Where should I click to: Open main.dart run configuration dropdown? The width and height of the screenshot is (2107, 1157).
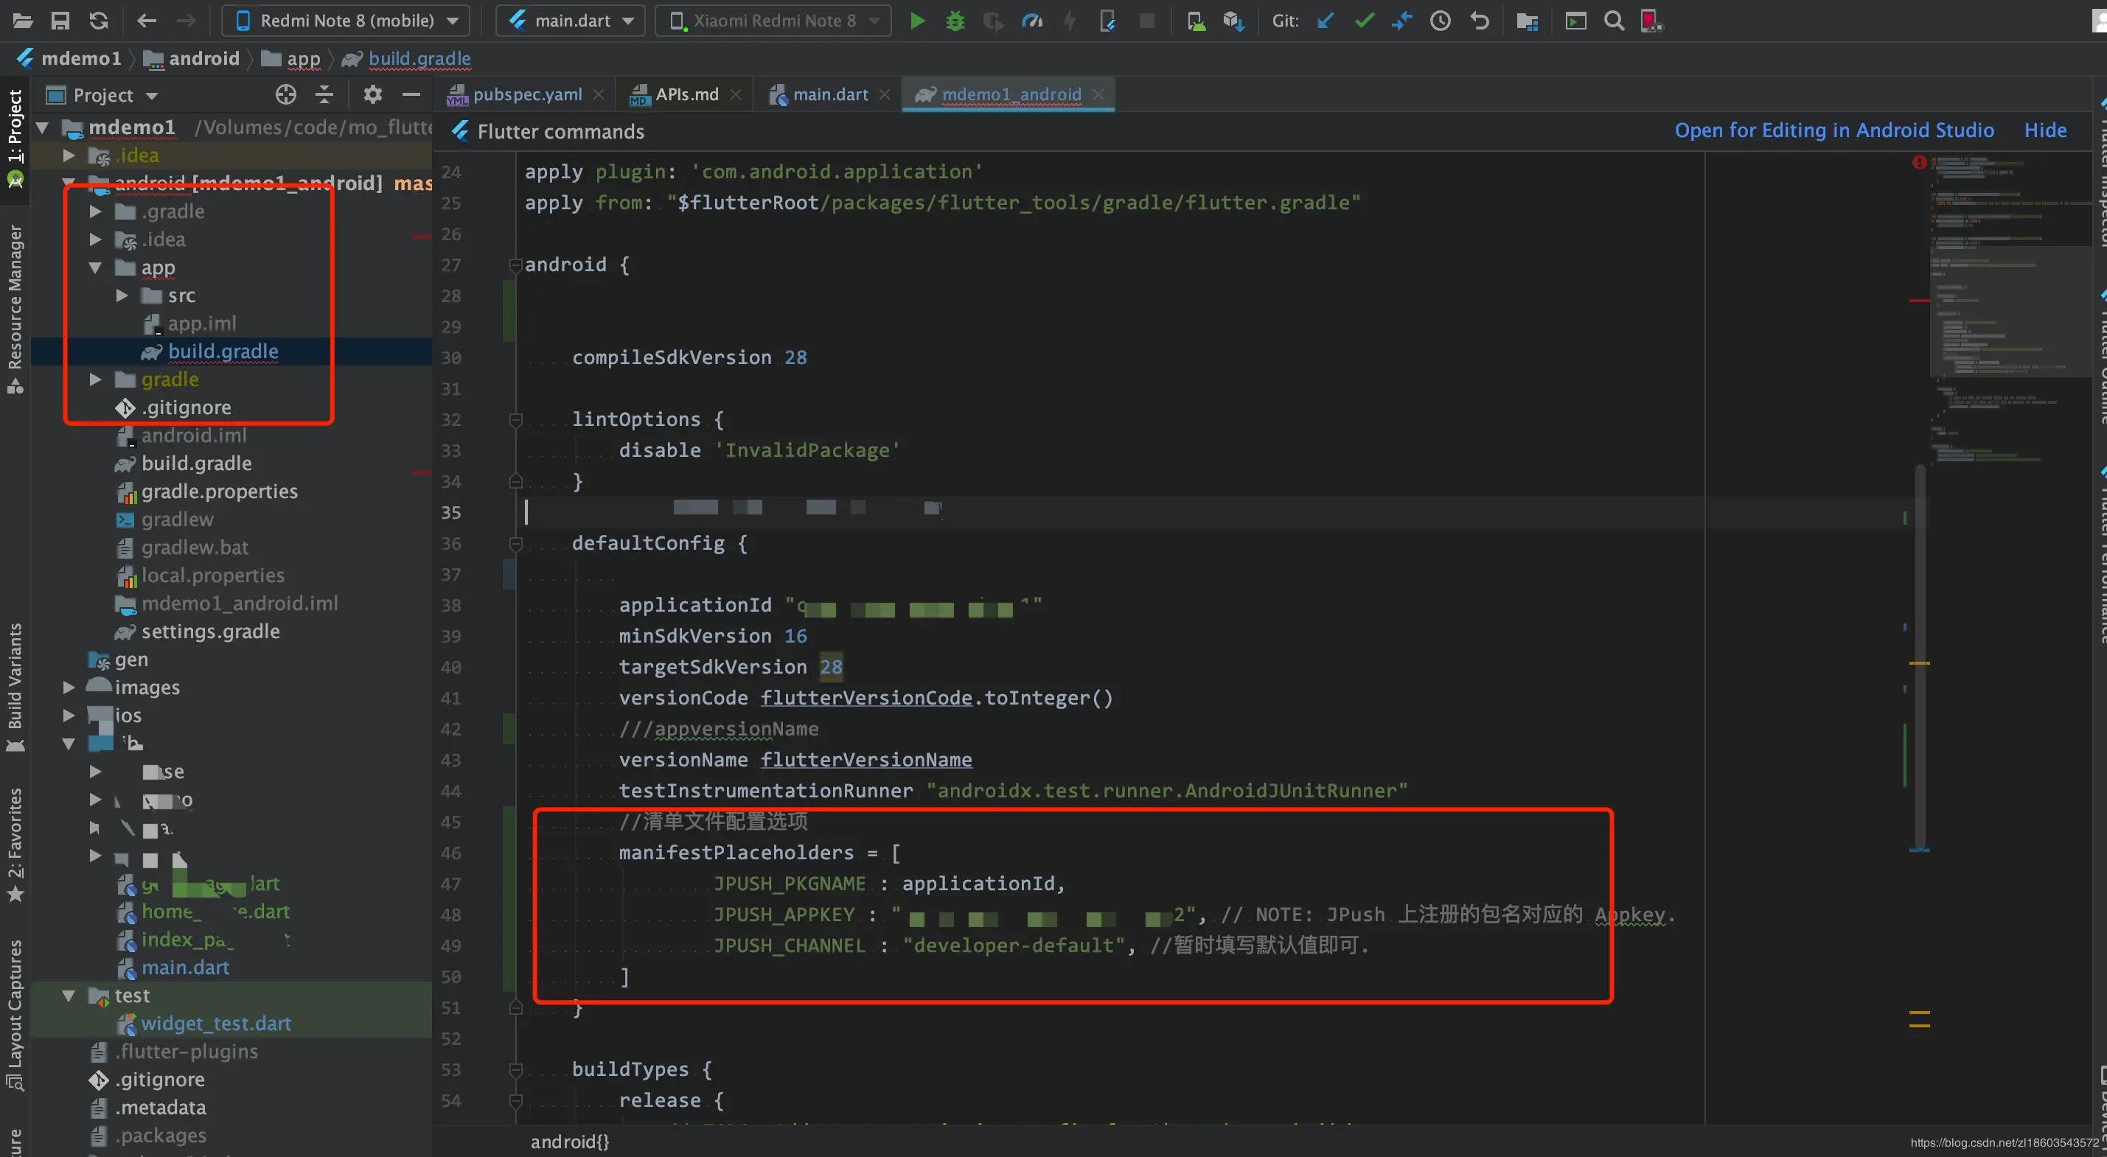[x=570, y=21]
